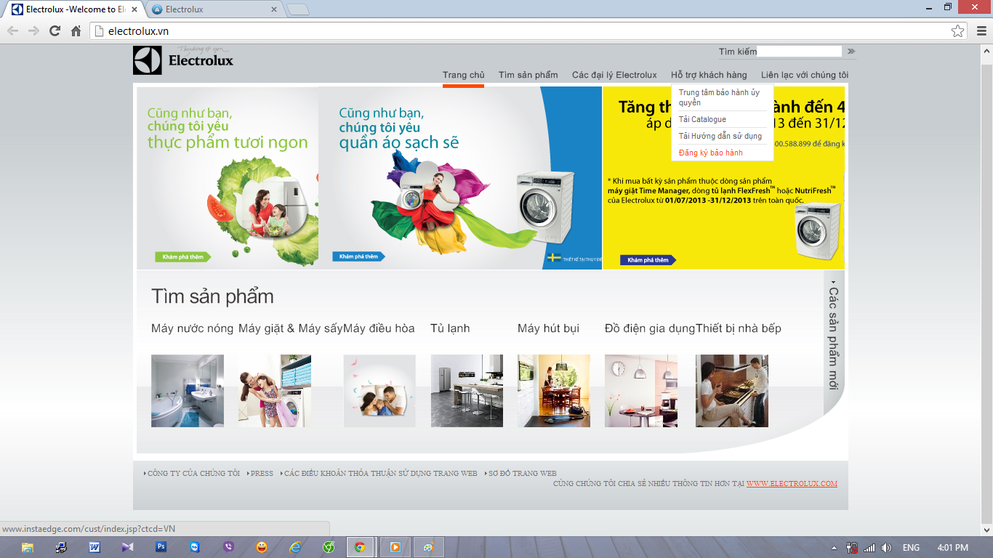Open a new browser tab

(297, 9)
